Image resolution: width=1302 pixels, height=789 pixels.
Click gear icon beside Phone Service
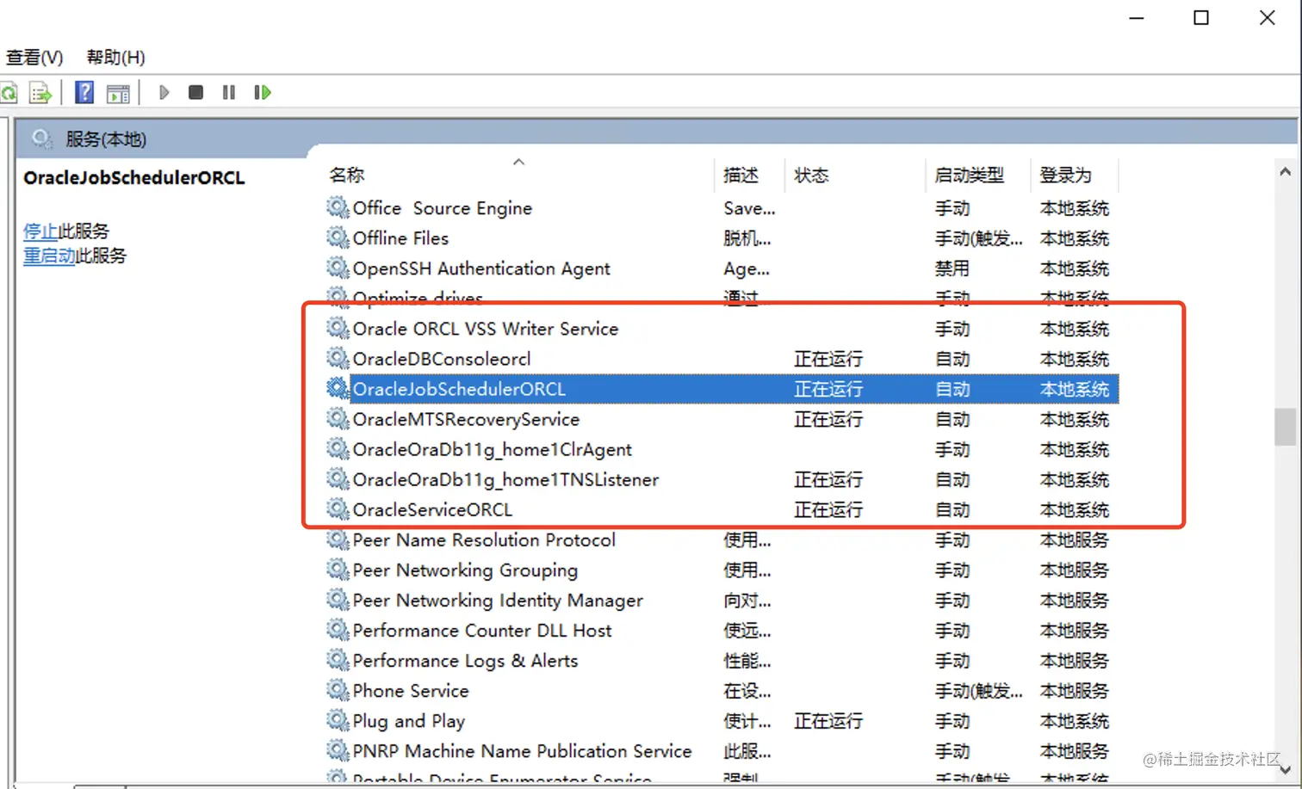coord(338,690)
